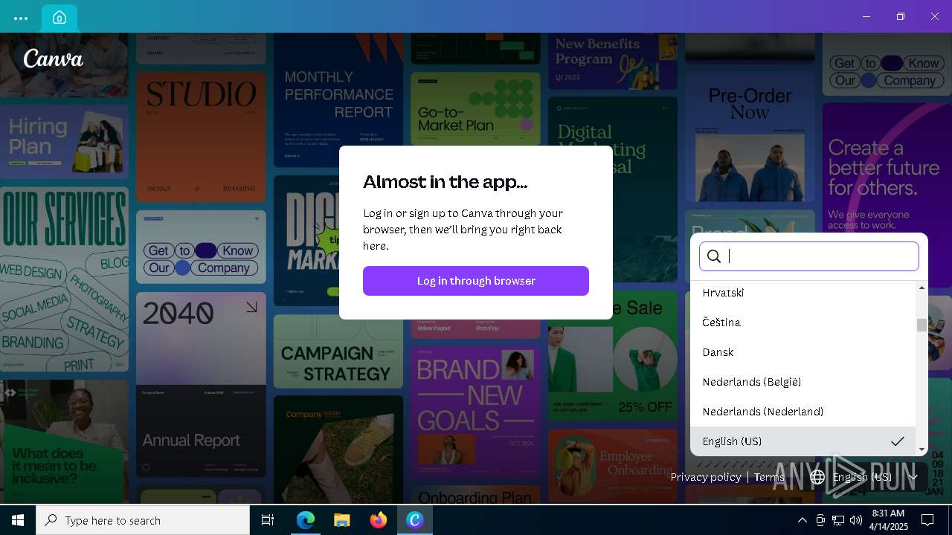Click the taskbar clock showing 8:31 AM
The height and width of the screenshot is (535, 952).
(x=889, y=520)
